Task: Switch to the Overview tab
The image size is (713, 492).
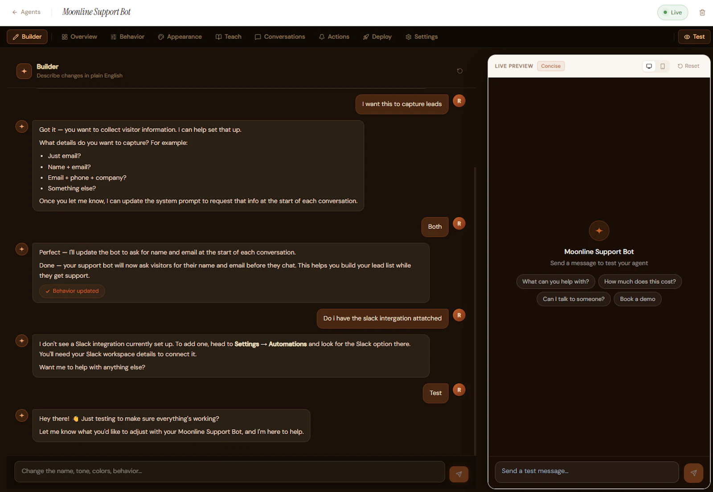Action: click(79, 37)
